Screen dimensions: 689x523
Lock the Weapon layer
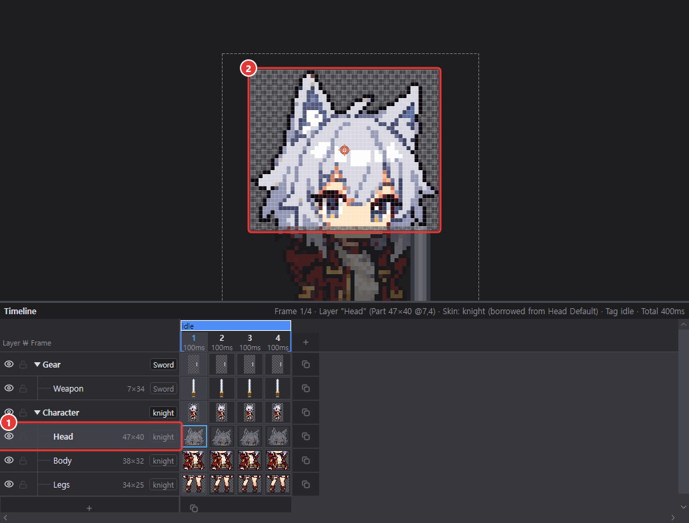pyautogui.click(x=23, y=388)
